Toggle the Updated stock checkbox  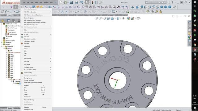click(6, 34)
